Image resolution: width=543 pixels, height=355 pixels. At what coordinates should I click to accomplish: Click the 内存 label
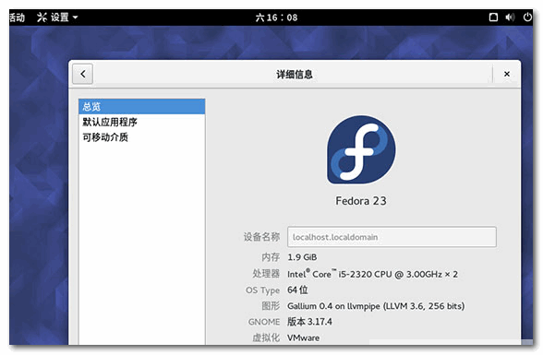pos(271,257)
